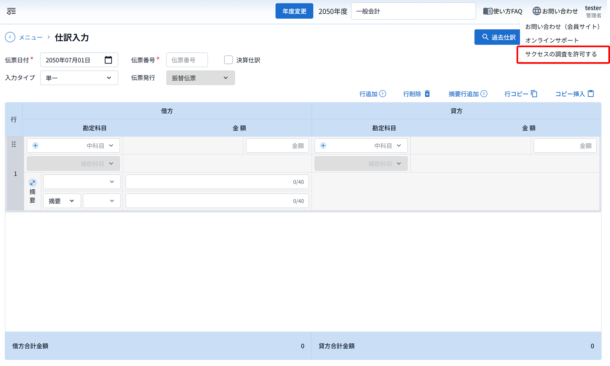Click the 行削除 trash icon
The width and height of the screenshot is (610, 366).
pyautogui.click(x=427, y=94)
